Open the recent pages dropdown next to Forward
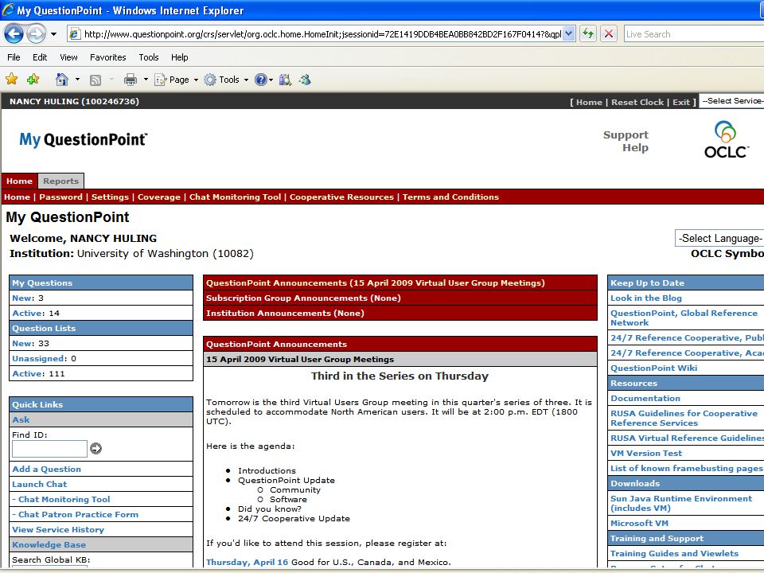 (53, 34)
